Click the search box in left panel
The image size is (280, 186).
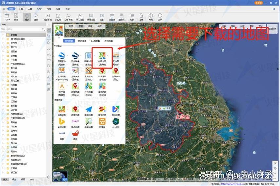23,29
